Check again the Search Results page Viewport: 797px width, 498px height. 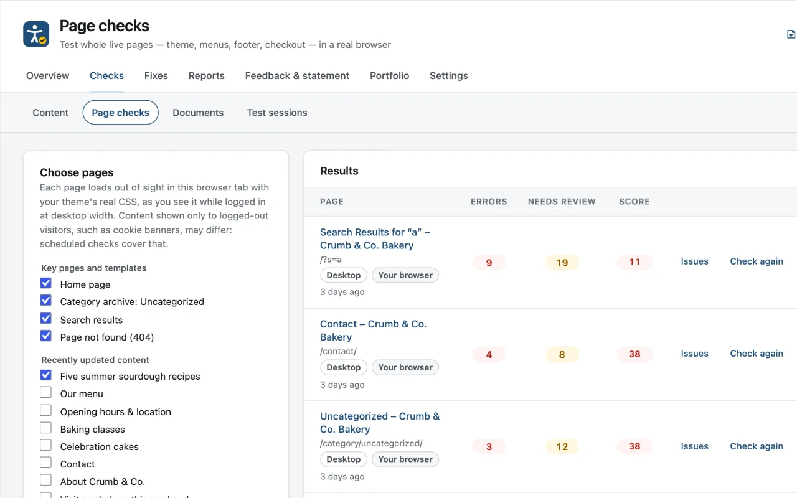point(757,261)
